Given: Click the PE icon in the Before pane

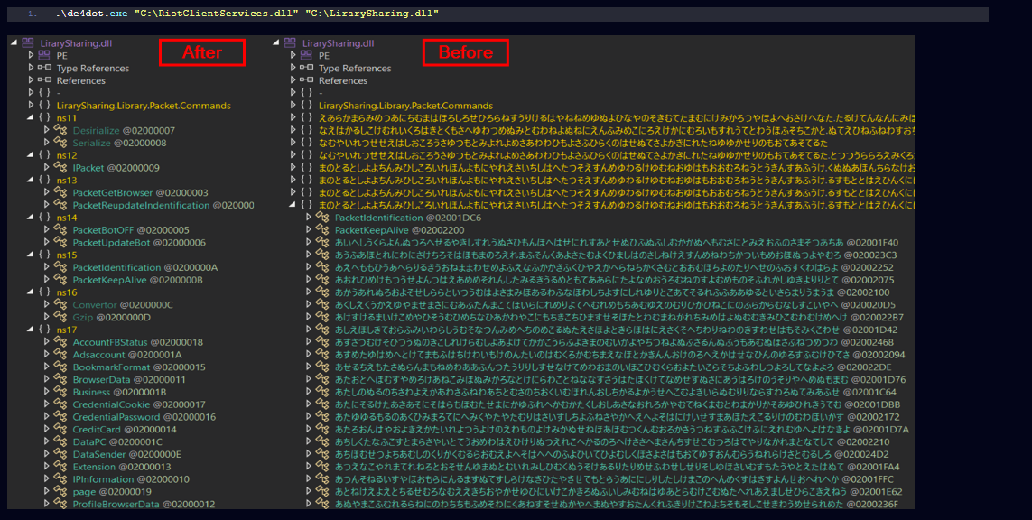Looking at the screenshot, I should coord(306,56).
